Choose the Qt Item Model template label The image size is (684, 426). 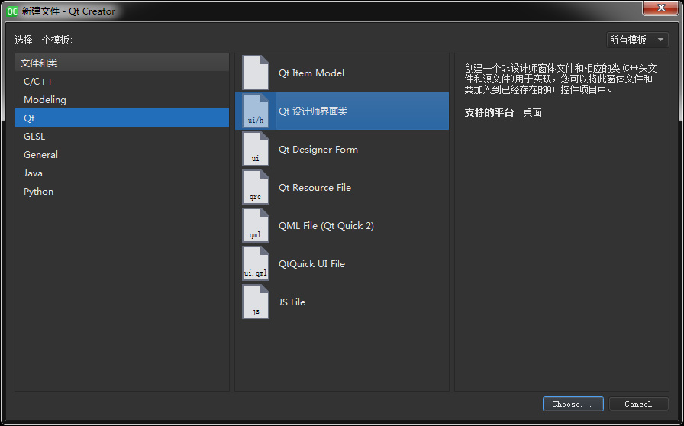click(x=311, y=73)
